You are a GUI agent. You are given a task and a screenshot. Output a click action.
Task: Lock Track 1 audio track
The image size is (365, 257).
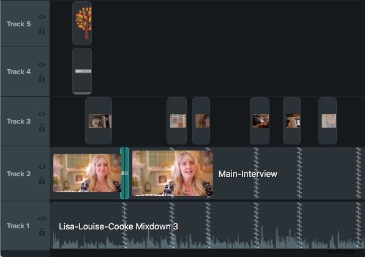point(42,232)
